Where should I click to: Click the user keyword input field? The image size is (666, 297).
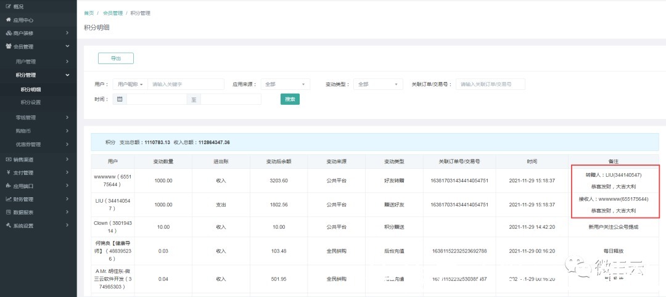(x=186, y=84)
